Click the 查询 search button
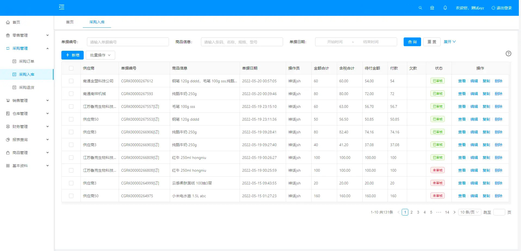 pyautogui.click(x=412, y=42)
